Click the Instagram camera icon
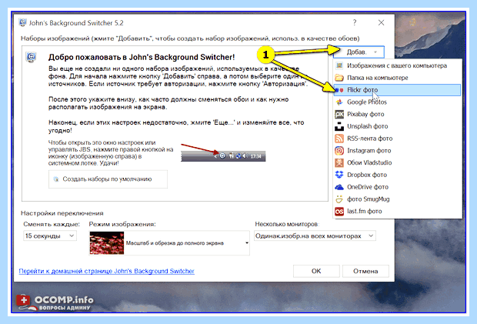 339,151
